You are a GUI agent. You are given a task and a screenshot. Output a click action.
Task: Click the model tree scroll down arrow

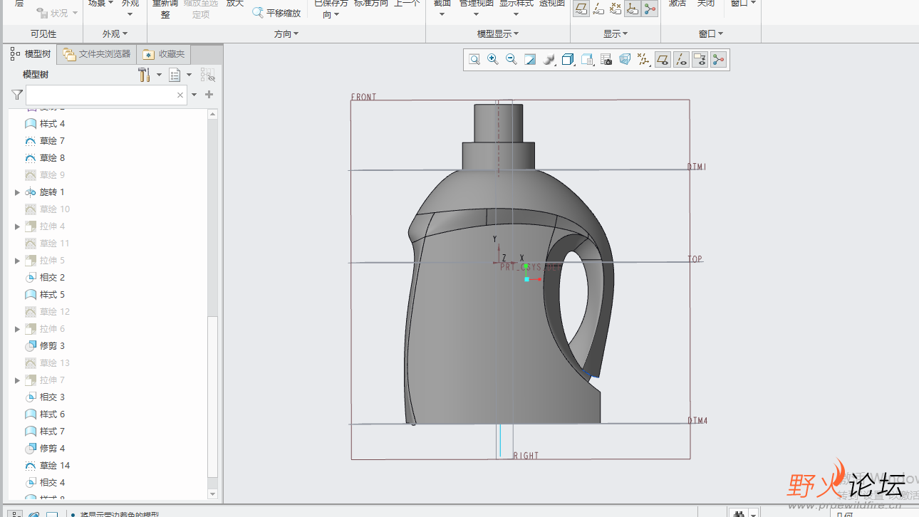tap(212, 493)
